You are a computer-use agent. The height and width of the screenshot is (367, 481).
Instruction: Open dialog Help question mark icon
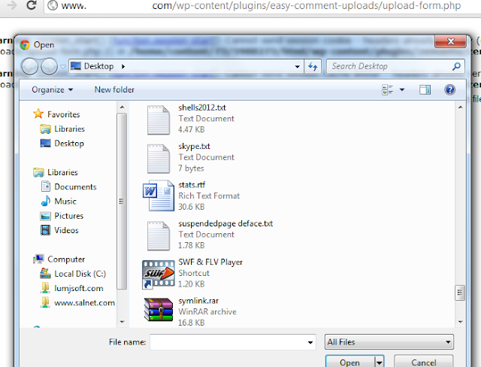tap(449, 90)
